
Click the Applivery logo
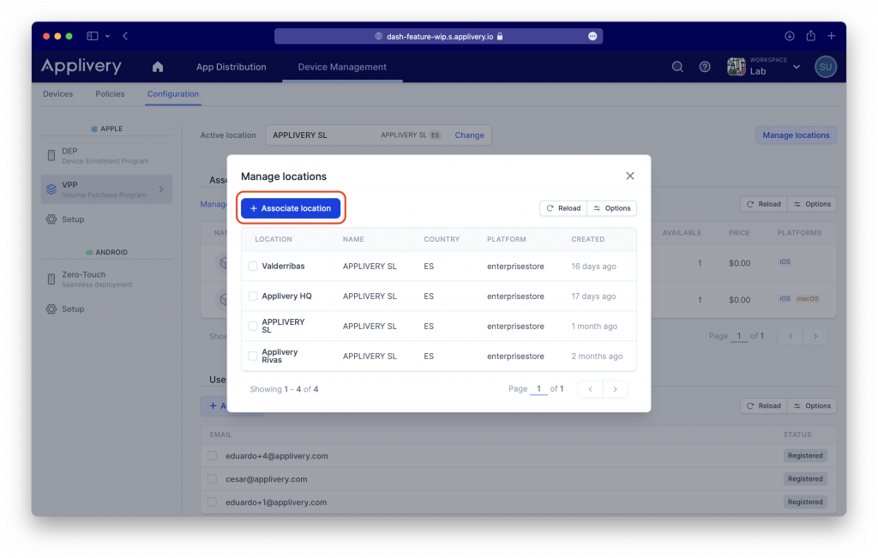(x=81, y=66)
